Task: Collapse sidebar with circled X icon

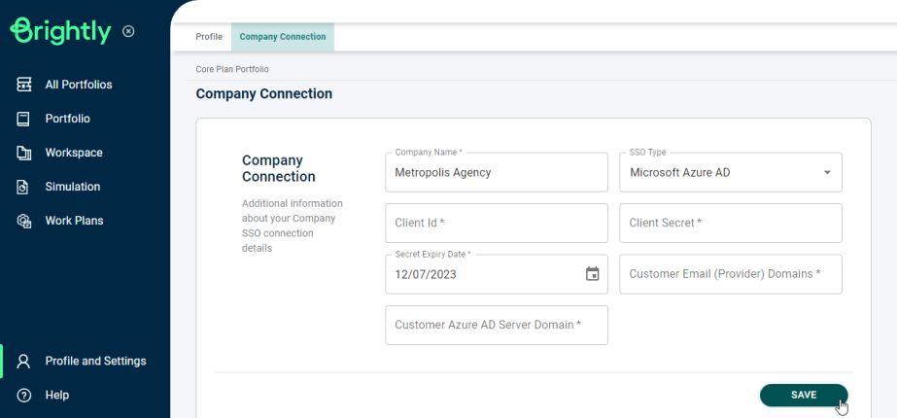Action: [128, 31]
